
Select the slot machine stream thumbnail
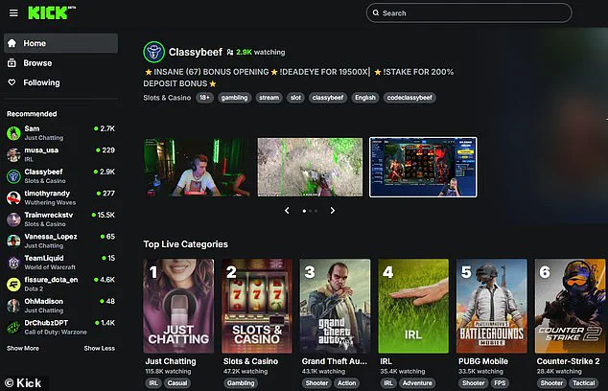(423, 167)
